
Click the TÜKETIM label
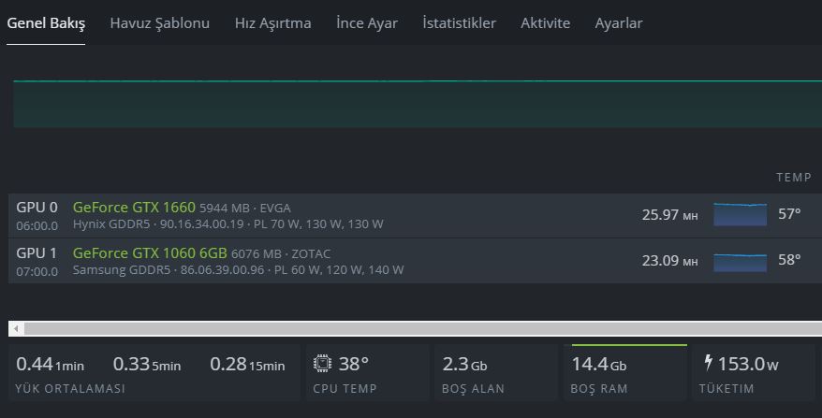click(727, 389)
